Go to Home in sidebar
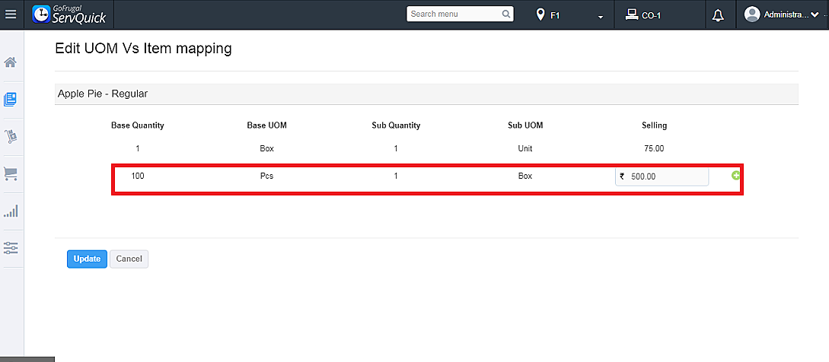Image resolution: width=829 pixels, height=362 pixels. coord(11,62)
